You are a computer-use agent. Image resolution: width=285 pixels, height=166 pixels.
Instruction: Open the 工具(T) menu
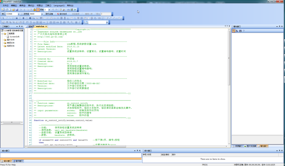coord(48,5)
